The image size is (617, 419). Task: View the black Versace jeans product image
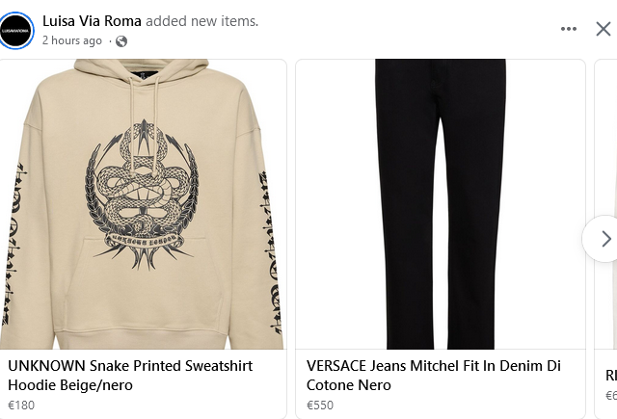click(x=441, y=204)
